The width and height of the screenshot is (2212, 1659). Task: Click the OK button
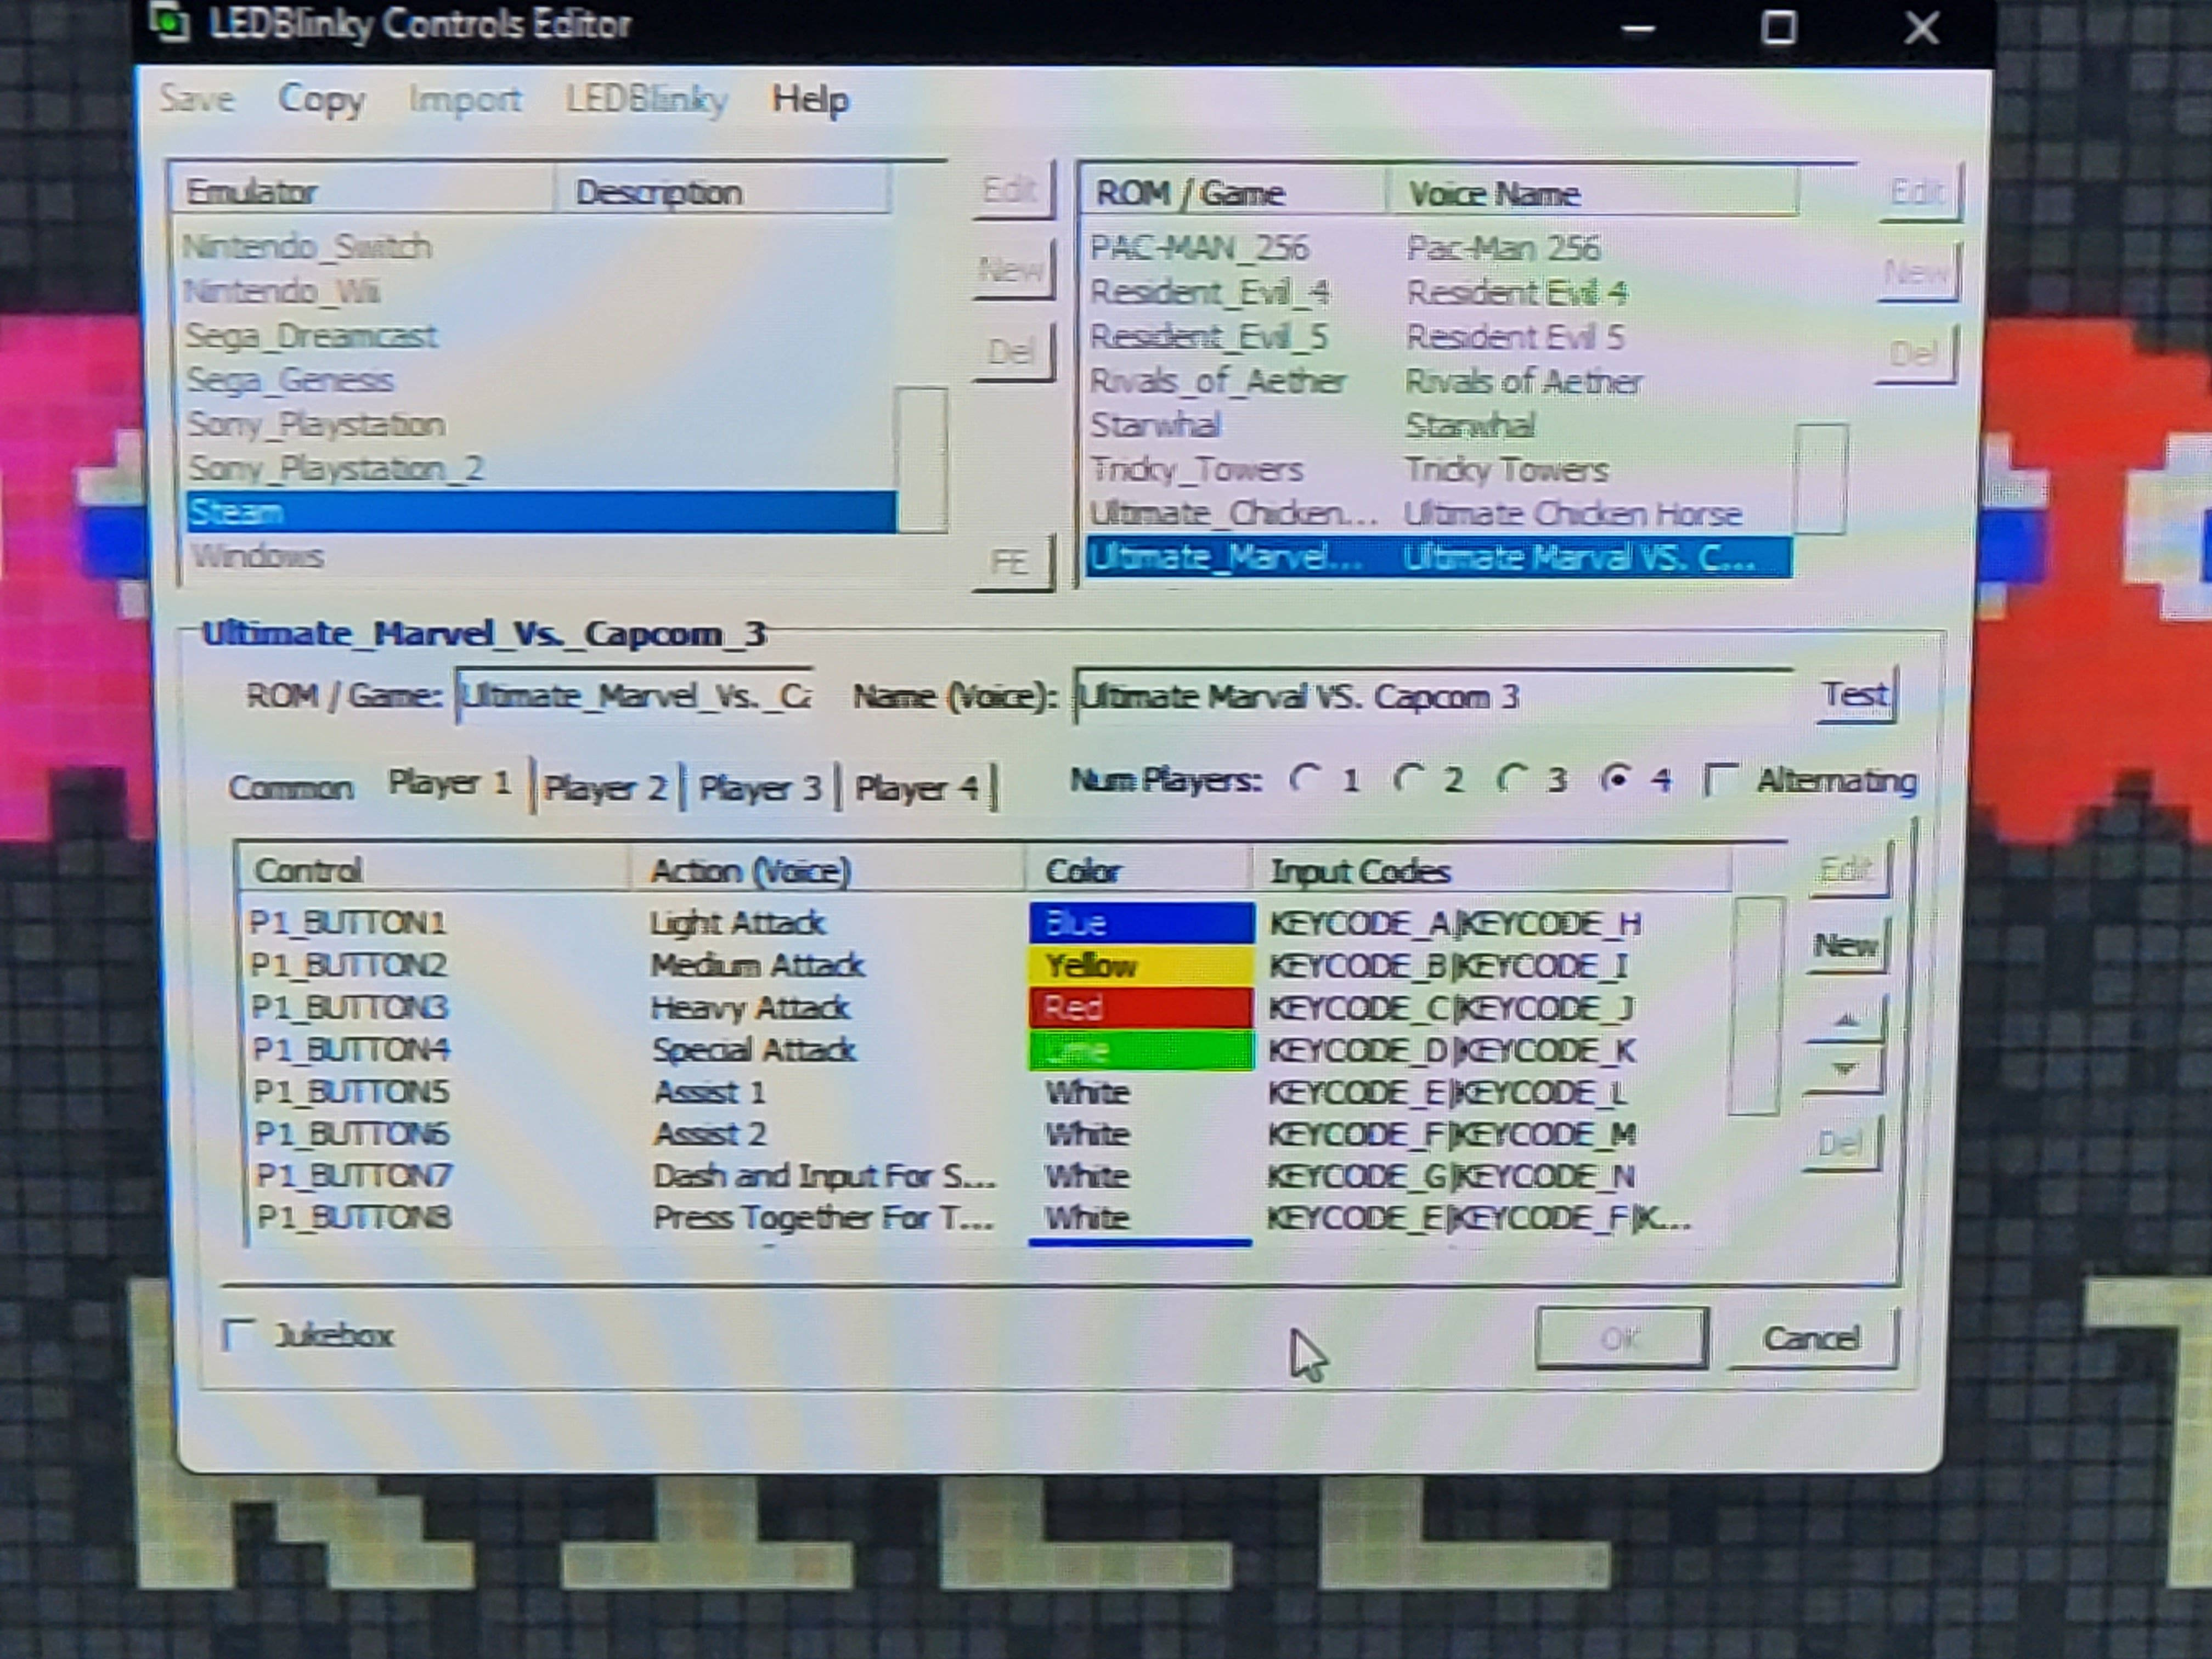pos(1621,1338)
